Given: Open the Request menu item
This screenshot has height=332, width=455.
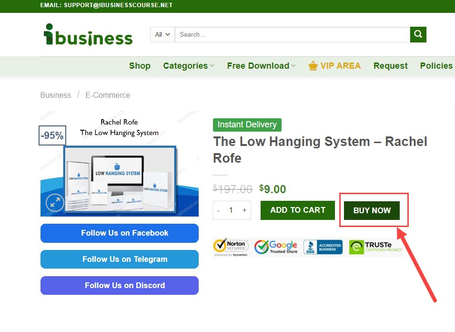Looking at the screenshot, I should (x=390, y=66).
